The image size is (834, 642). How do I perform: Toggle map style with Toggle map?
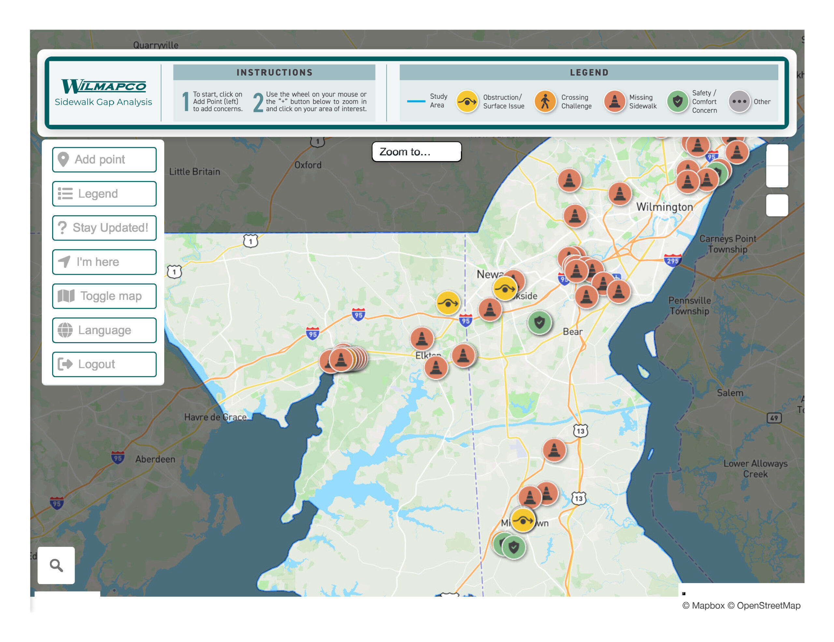point(104,296)
